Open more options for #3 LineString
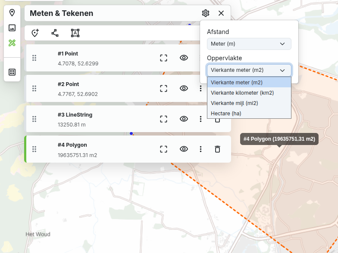Viewport: 338px width, 253px height. (201, 119)
